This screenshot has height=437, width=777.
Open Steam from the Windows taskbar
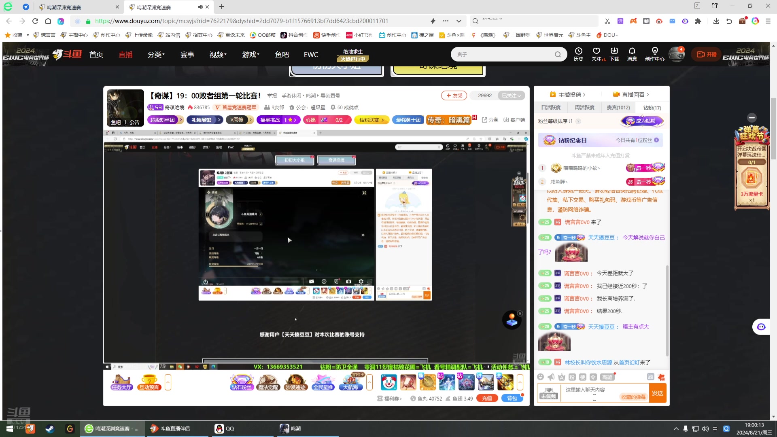(50, 429)
